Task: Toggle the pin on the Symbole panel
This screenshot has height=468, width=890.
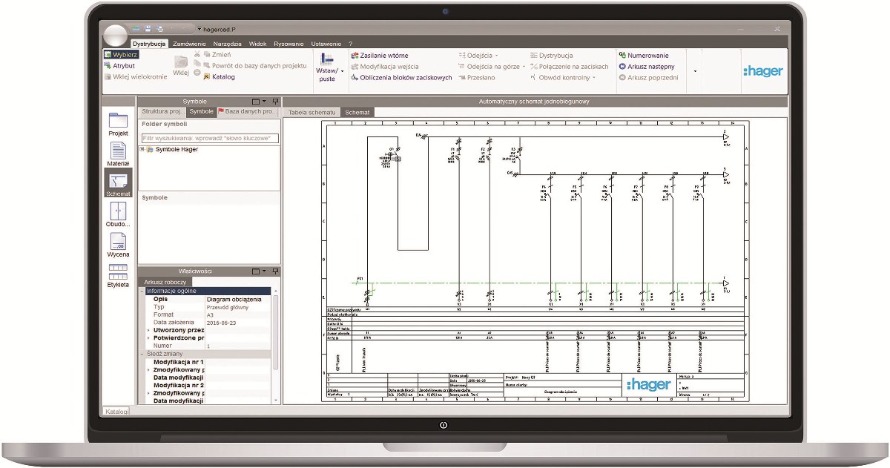Action: tap(275, 102)
